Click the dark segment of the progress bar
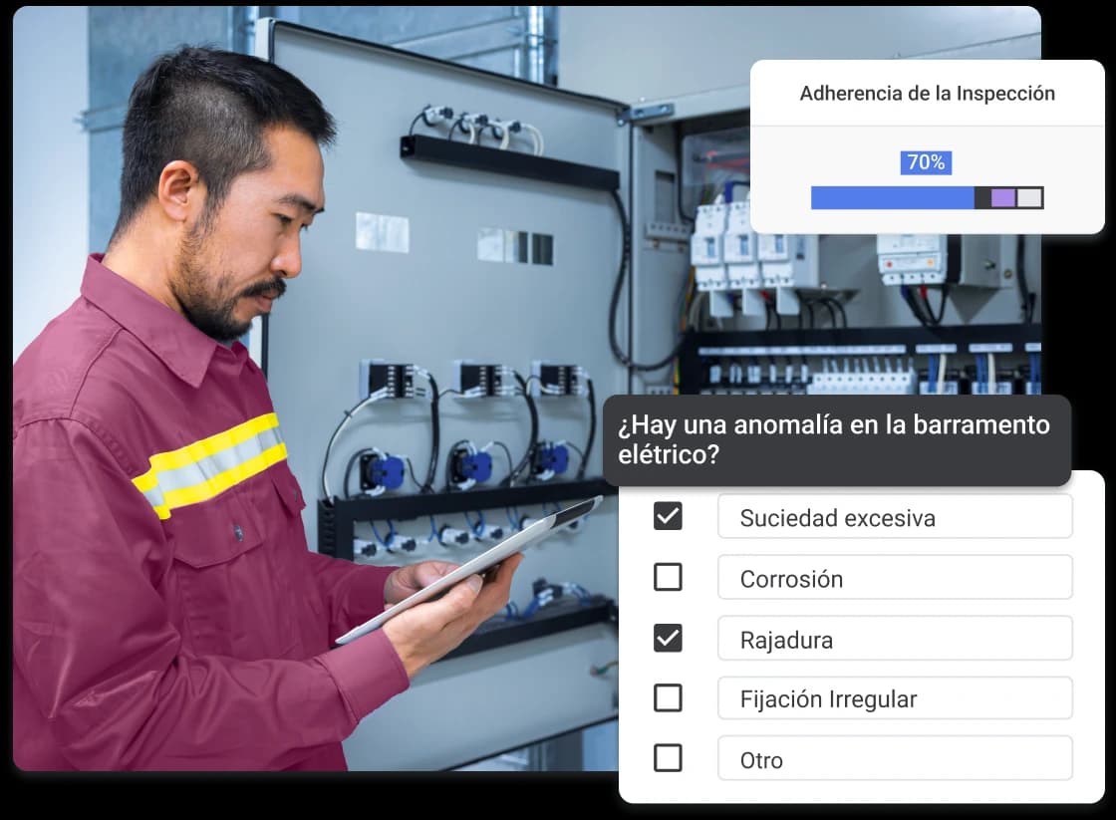1116x820 pixels. pyautogui.click(x=982, y=198)
